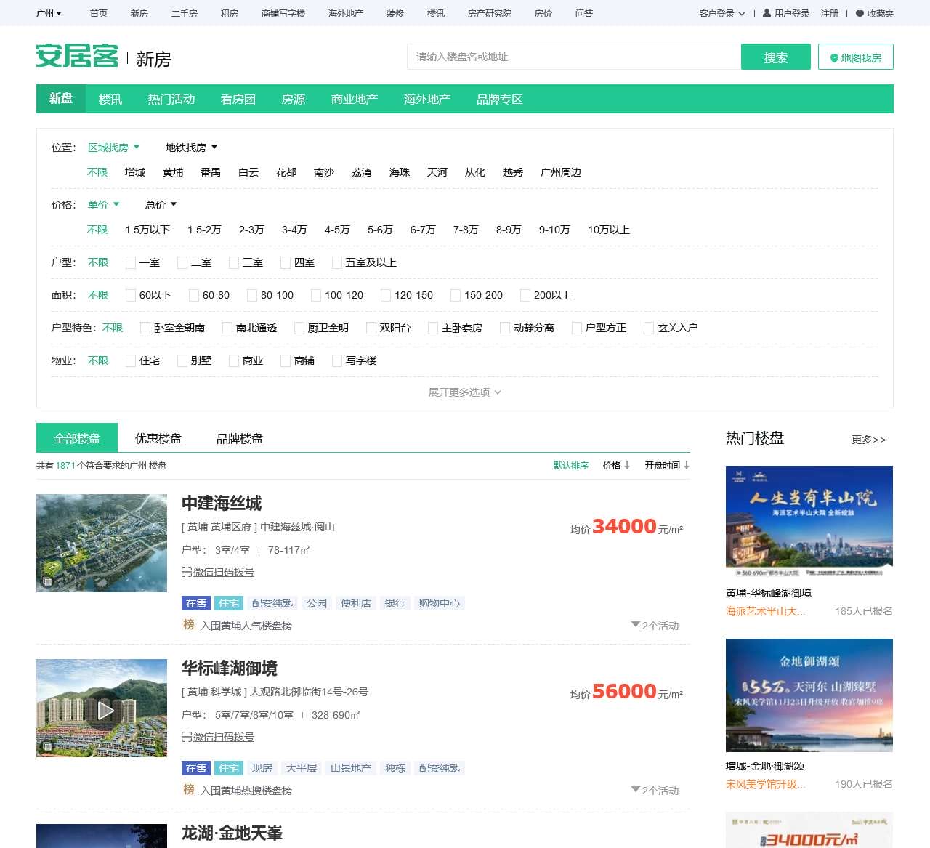Open the 金地御湖颂 ad banner
930x848 pixels.
pyautogui.click(x=809, y=695)
